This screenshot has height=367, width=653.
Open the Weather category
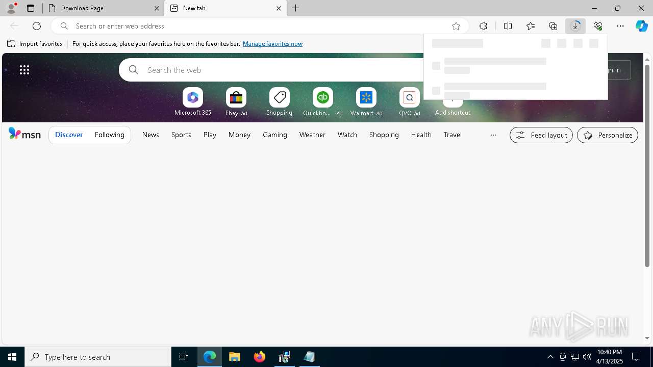(312, 135)
